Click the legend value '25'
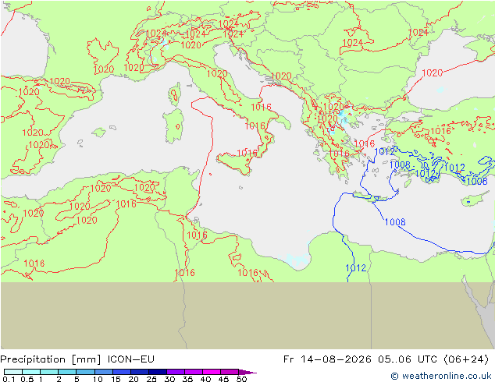 pos(151,379)
